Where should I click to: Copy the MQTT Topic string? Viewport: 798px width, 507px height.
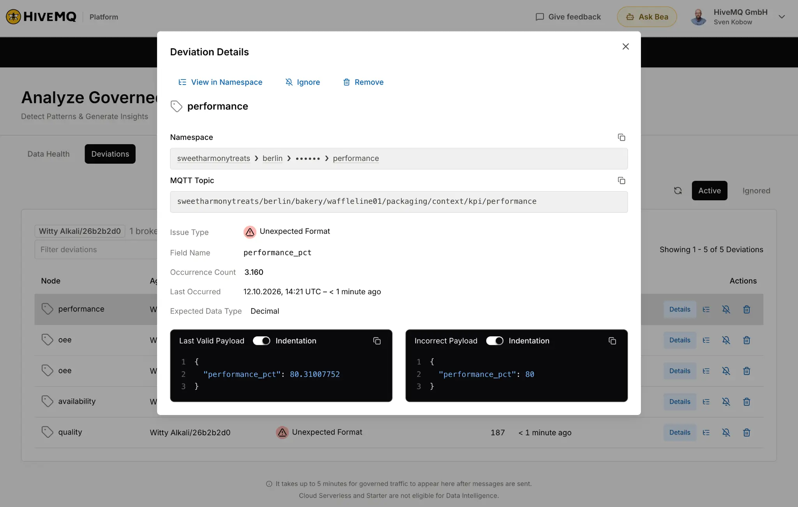[621, 180]
